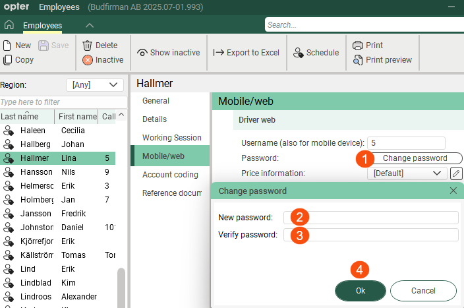Click the Delete trash icon
The width and height of the screenshot is (464, 308).
[x=87, y=46]
